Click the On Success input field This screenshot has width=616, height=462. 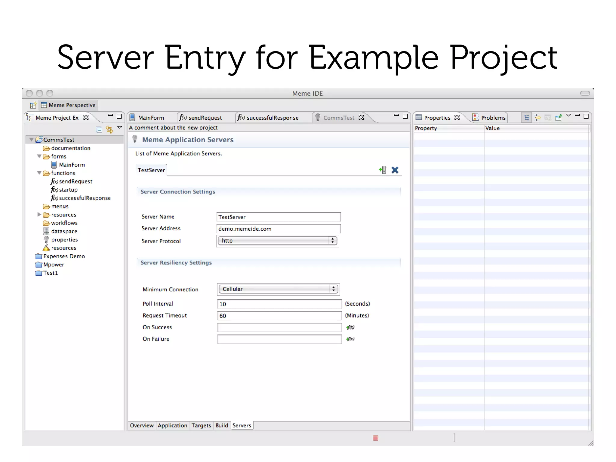279,327
